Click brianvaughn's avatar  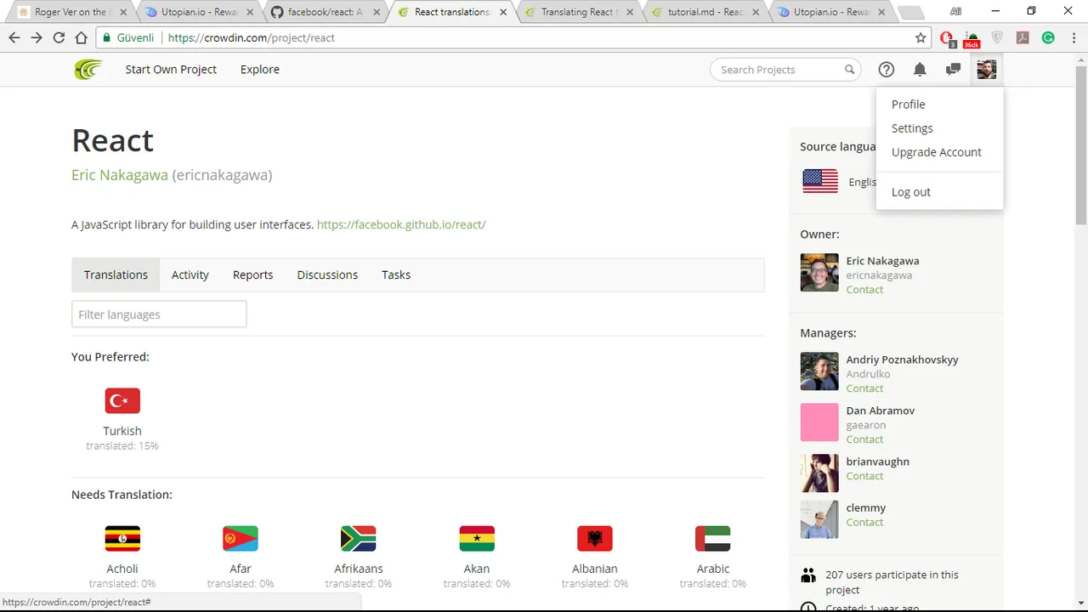coord(819,473)
